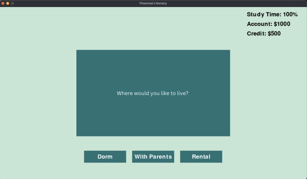307x179 pixels.
Task: Click the Financial Literacy window title
Action: [x=153, y=3]
